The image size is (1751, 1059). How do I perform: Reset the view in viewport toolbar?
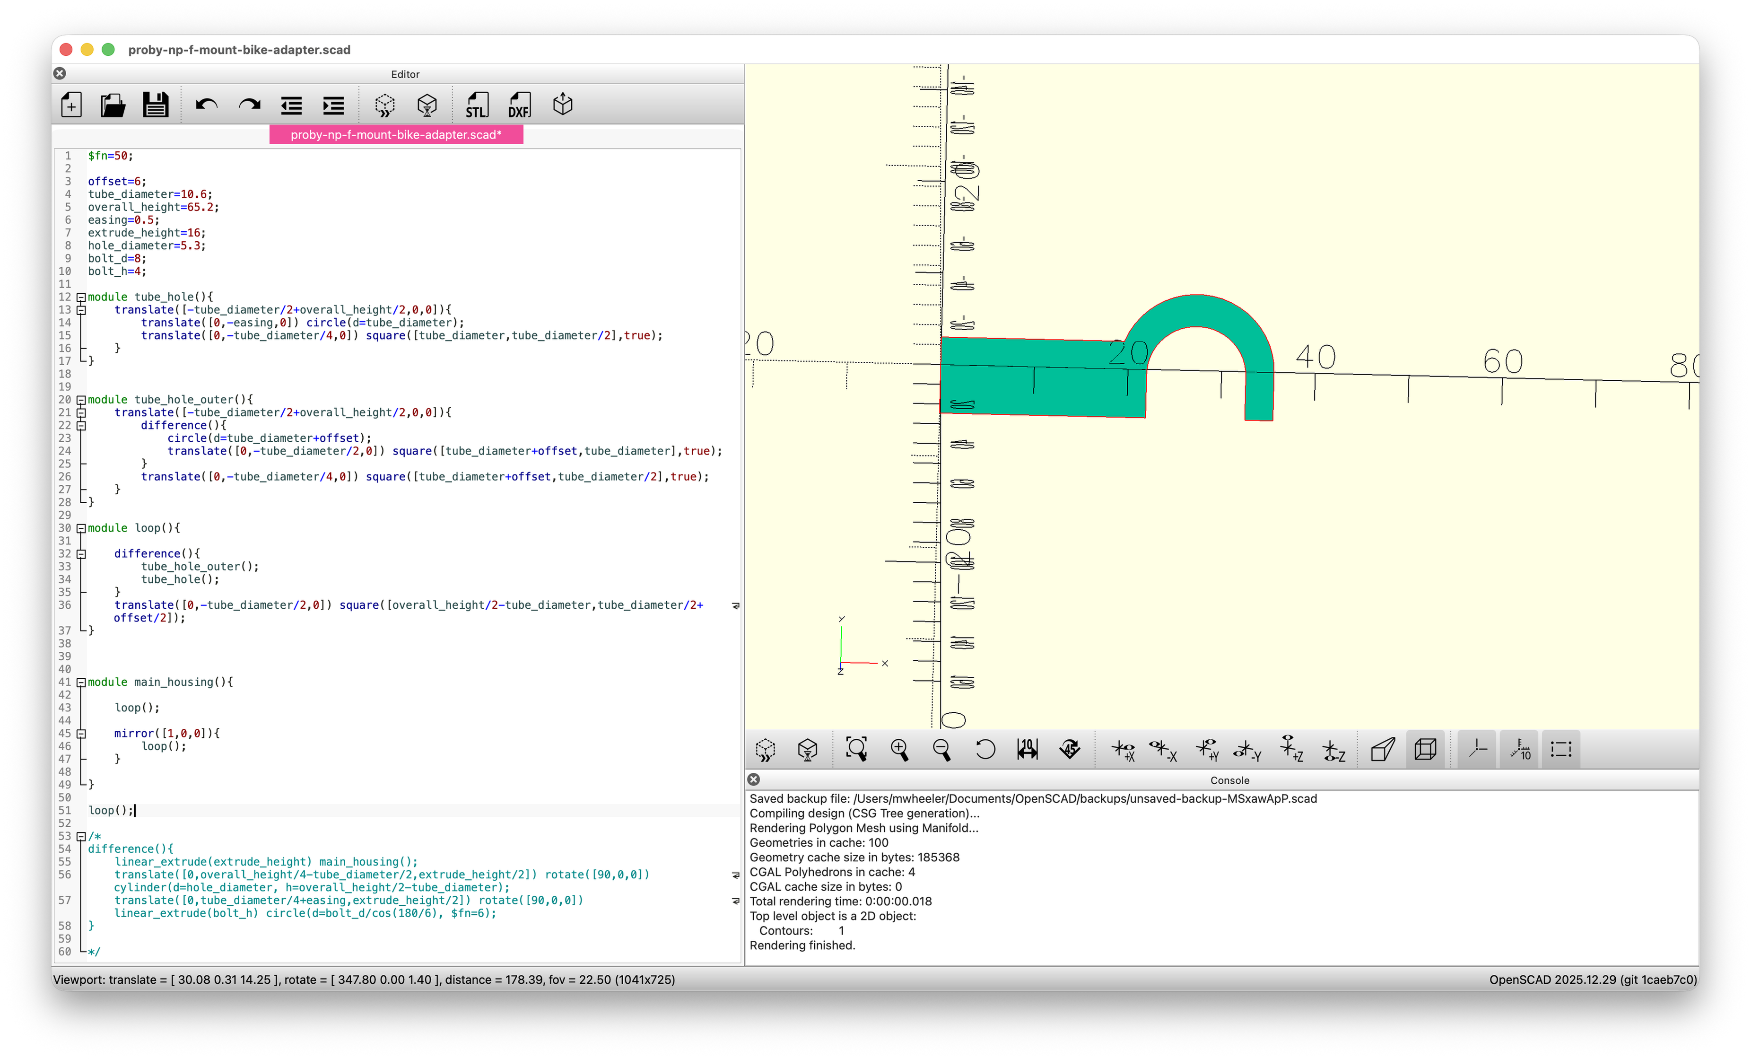985,749
